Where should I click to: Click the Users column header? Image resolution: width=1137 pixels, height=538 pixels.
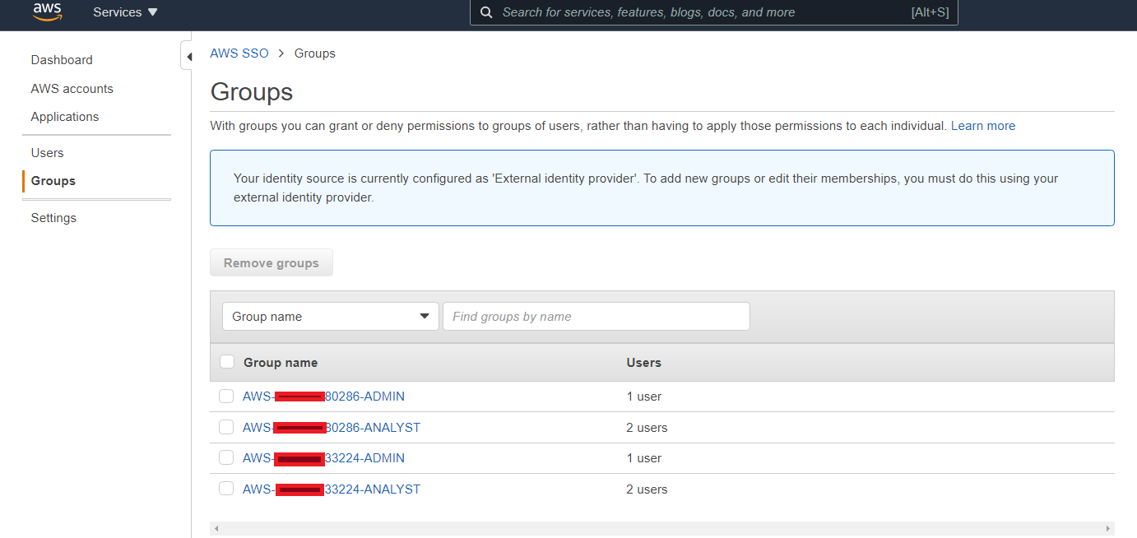click(x=644, y=363)
